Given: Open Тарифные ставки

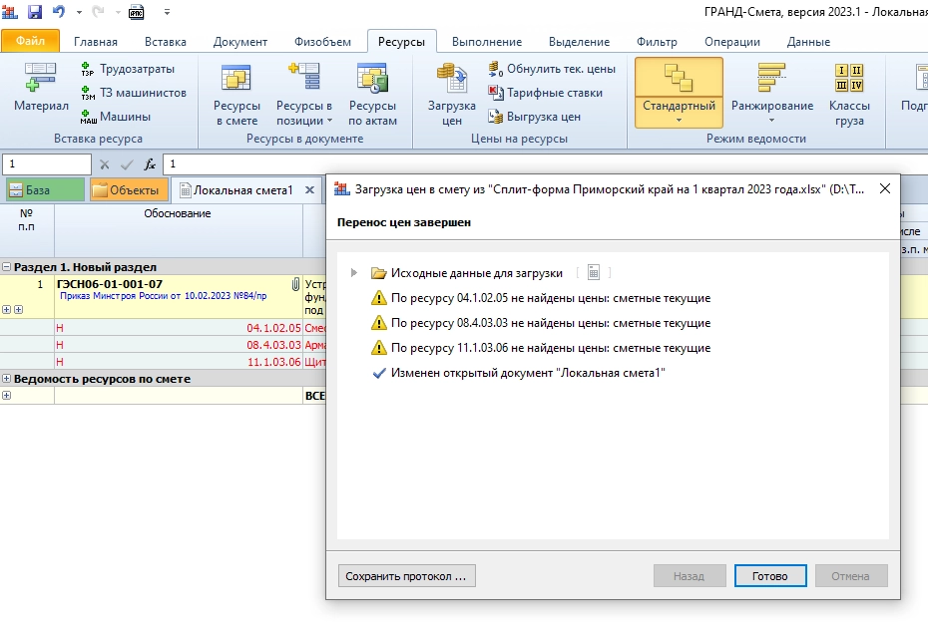Looking at the screenshot, I should click(x=546, y=93).
